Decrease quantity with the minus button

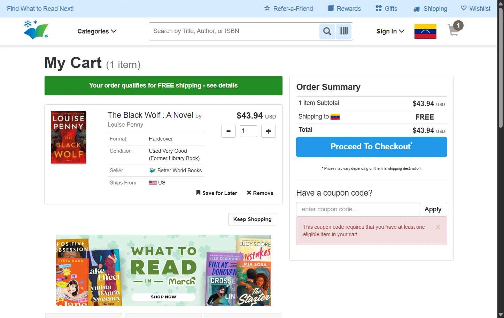(x=228, y=131)
